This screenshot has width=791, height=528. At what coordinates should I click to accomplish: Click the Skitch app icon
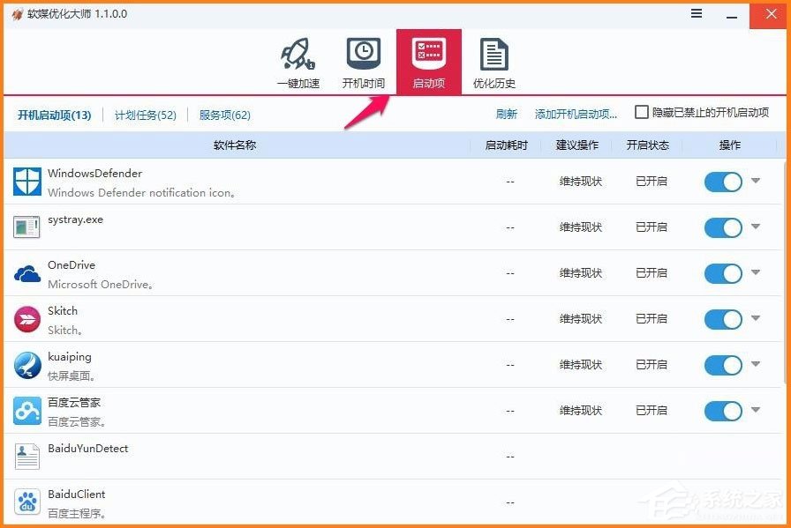(x=26, y=319)
